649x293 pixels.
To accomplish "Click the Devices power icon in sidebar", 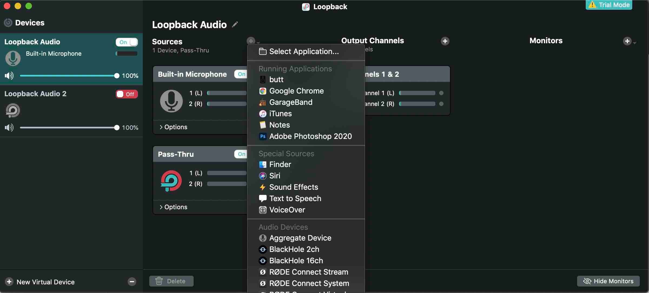I will 8,23.
